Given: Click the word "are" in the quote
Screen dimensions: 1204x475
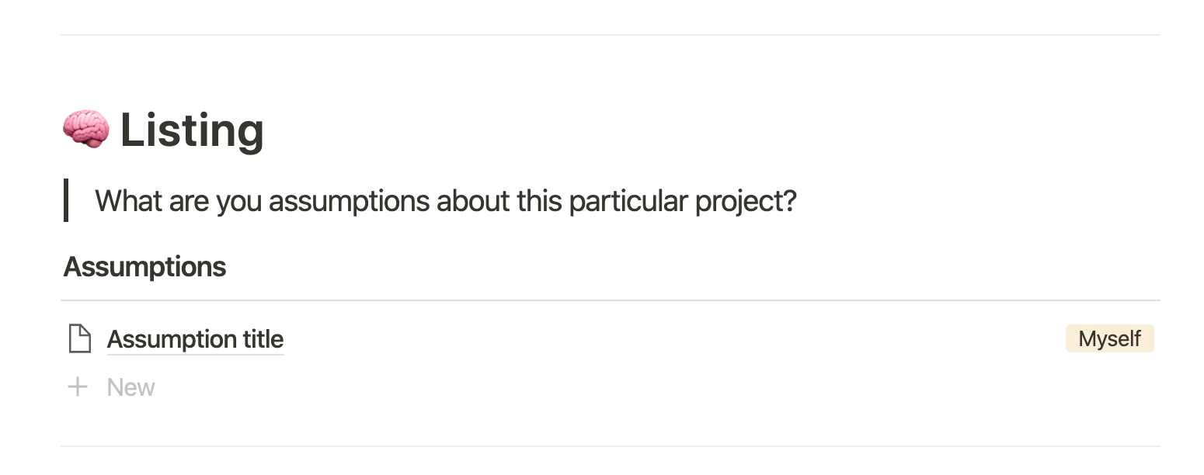Looking at the screenshot, I should [187, 201].
